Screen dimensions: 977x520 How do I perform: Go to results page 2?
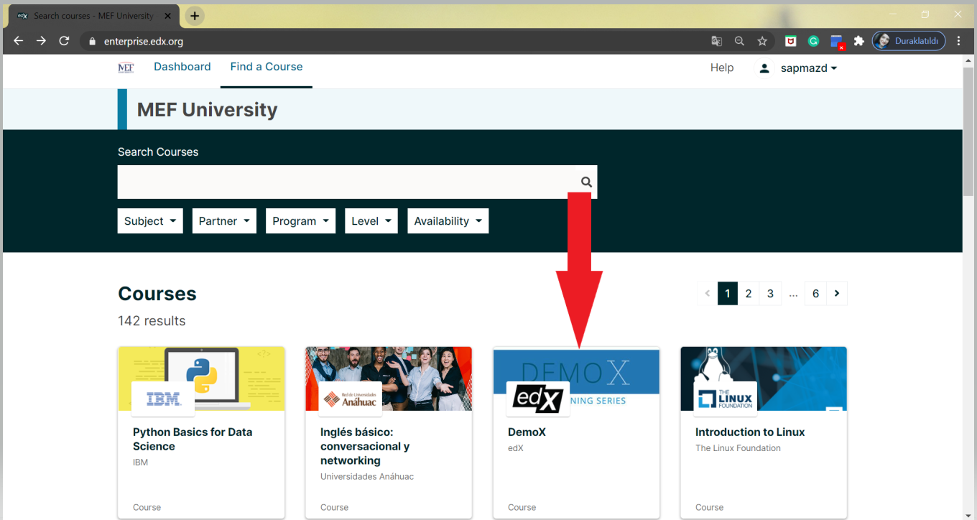point(749,293)
